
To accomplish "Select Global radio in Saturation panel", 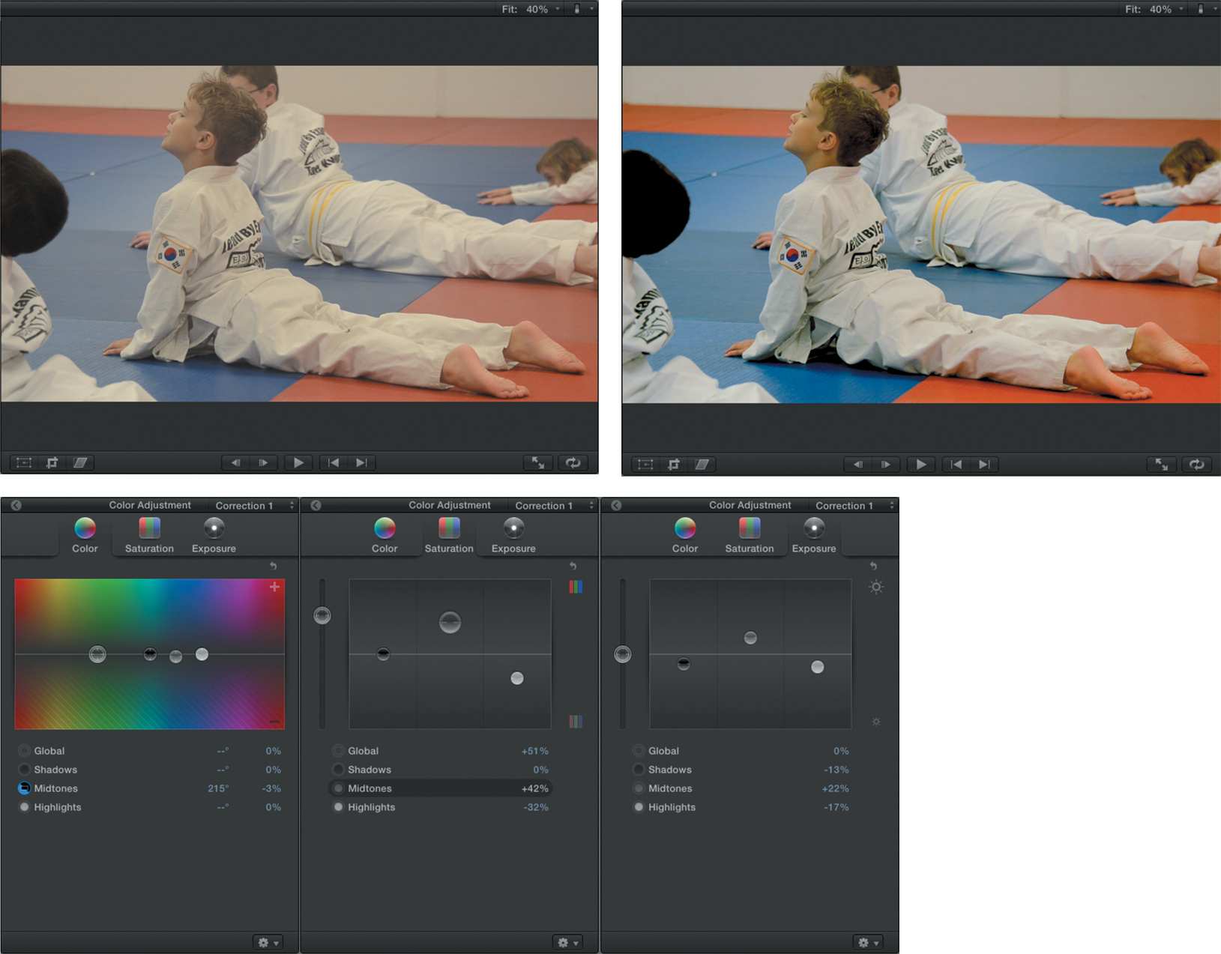I will [339, 750].
